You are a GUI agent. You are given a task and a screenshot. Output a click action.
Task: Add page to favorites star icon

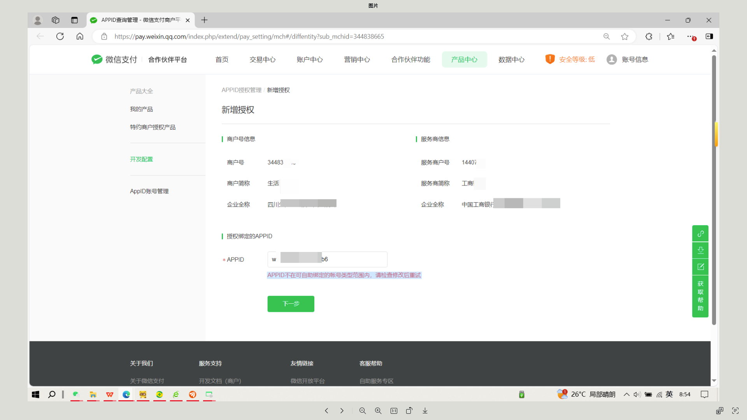click(x=624, y=36)
